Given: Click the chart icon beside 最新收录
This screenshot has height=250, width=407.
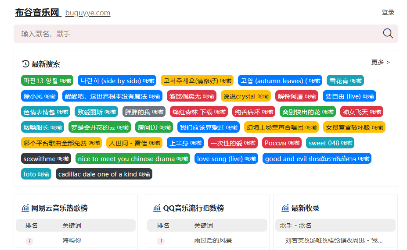Looking at the screenshot, I should [285, 208].
